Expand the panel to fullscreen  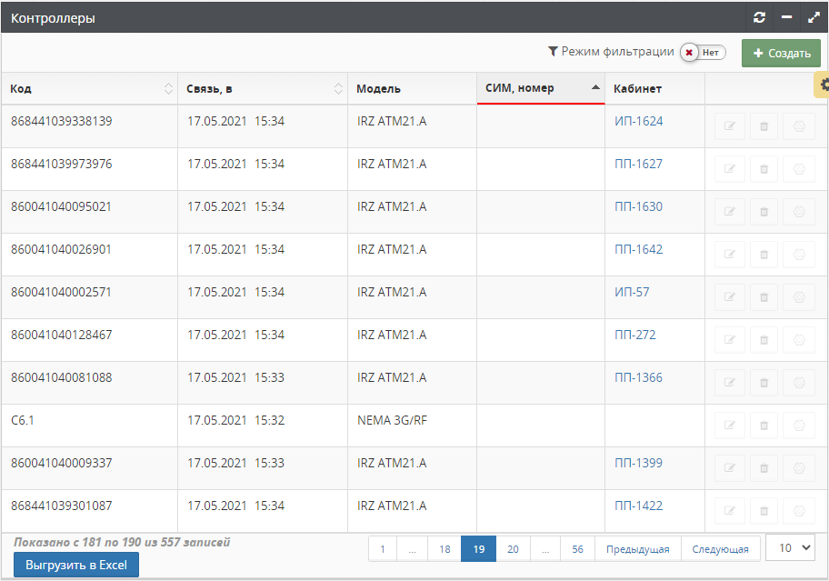tap(814, 17)
